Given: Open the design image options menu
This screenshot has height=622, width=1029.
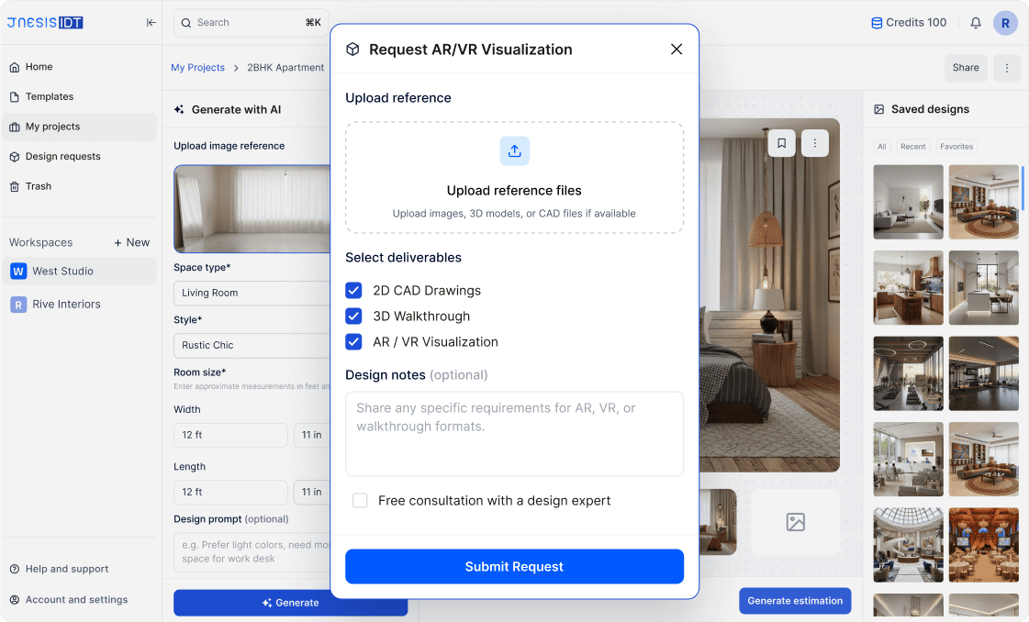Looking at the screenshot, I should [815, 143].
